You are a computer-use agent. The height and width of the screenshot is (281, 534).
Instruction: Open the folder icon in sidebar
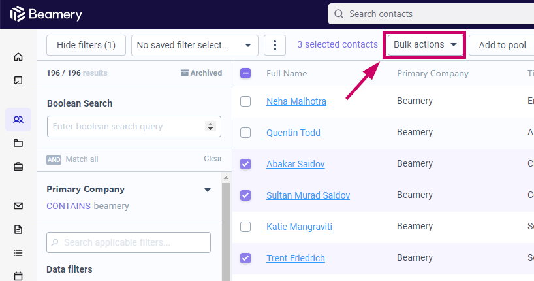click(18, 143)
